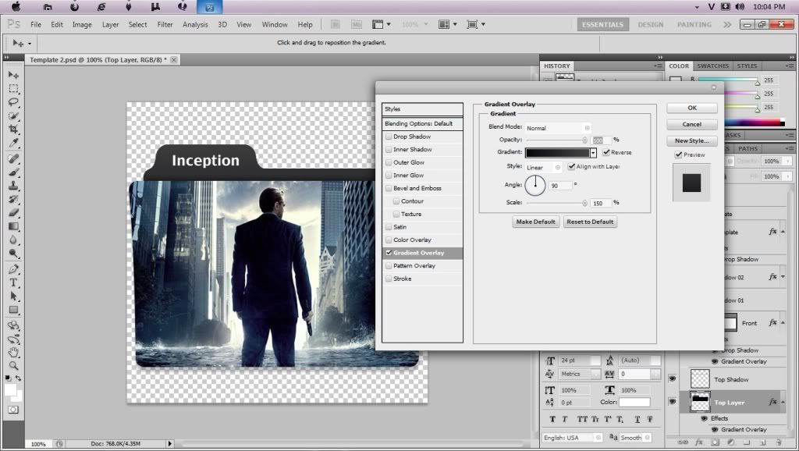Apply All Caps text style

pyautogui.click(x=582, y=420)
